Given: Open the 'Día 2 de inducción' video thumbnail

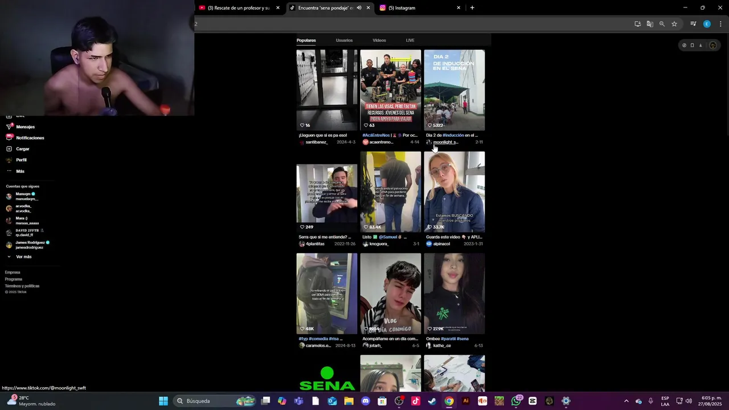Looking at the screenshot, I should (454, 90).
